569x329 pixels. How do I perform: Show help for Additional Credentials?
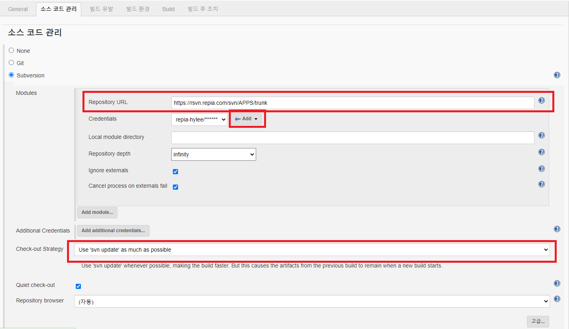(557, 229)
